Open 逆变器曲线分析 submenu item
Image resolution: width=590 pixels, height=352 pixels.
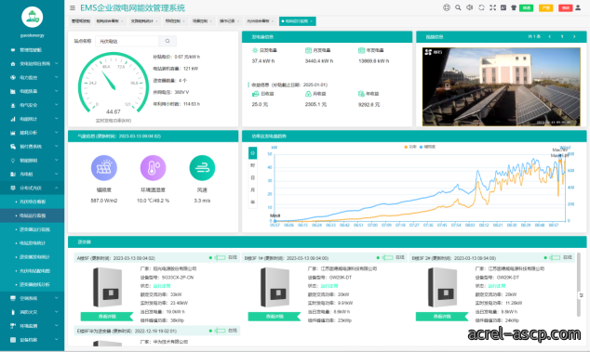[x=32, y=284]
